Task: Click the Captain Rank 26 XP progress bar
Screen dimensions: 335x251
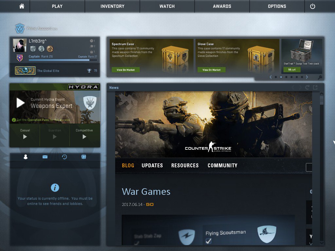Action: [x=63, y=60]
